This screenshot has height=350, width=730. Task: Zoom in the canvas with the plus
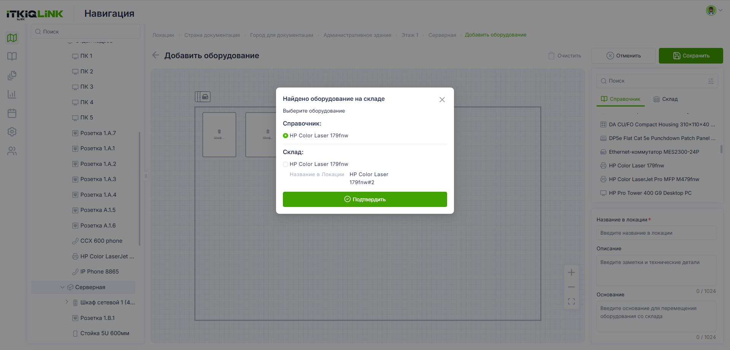click(x=571, y=272)
